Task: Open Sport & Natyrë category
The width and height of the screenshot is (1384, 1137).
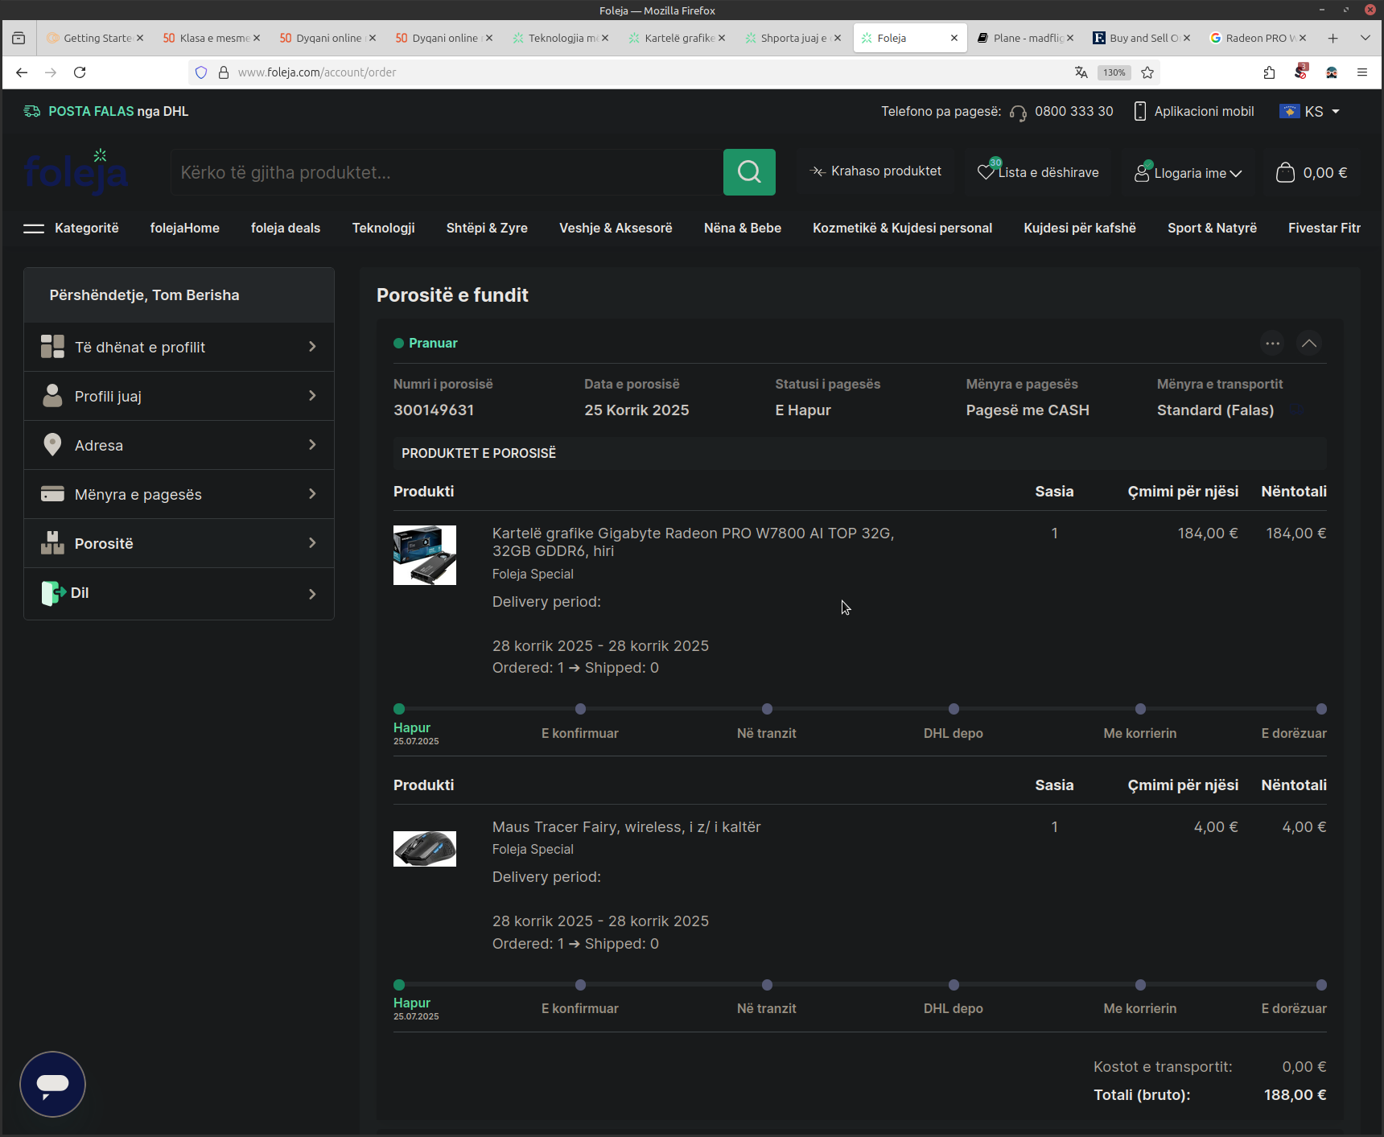Action: (1212, 229)
